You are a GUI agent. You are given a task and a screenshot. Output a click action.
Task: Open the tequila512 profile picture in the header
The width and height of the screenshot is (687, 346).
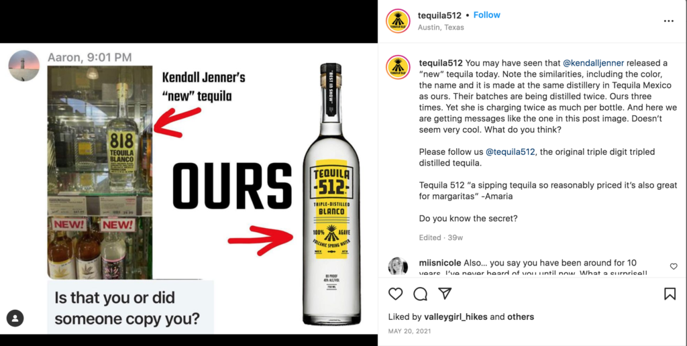(398, 21)
